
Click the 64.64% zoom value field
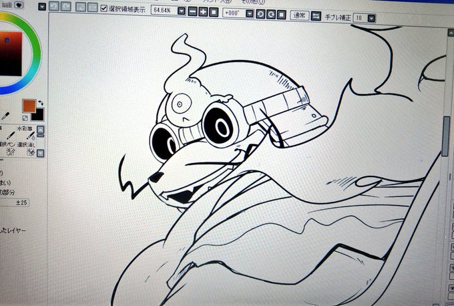pos(163,11)
